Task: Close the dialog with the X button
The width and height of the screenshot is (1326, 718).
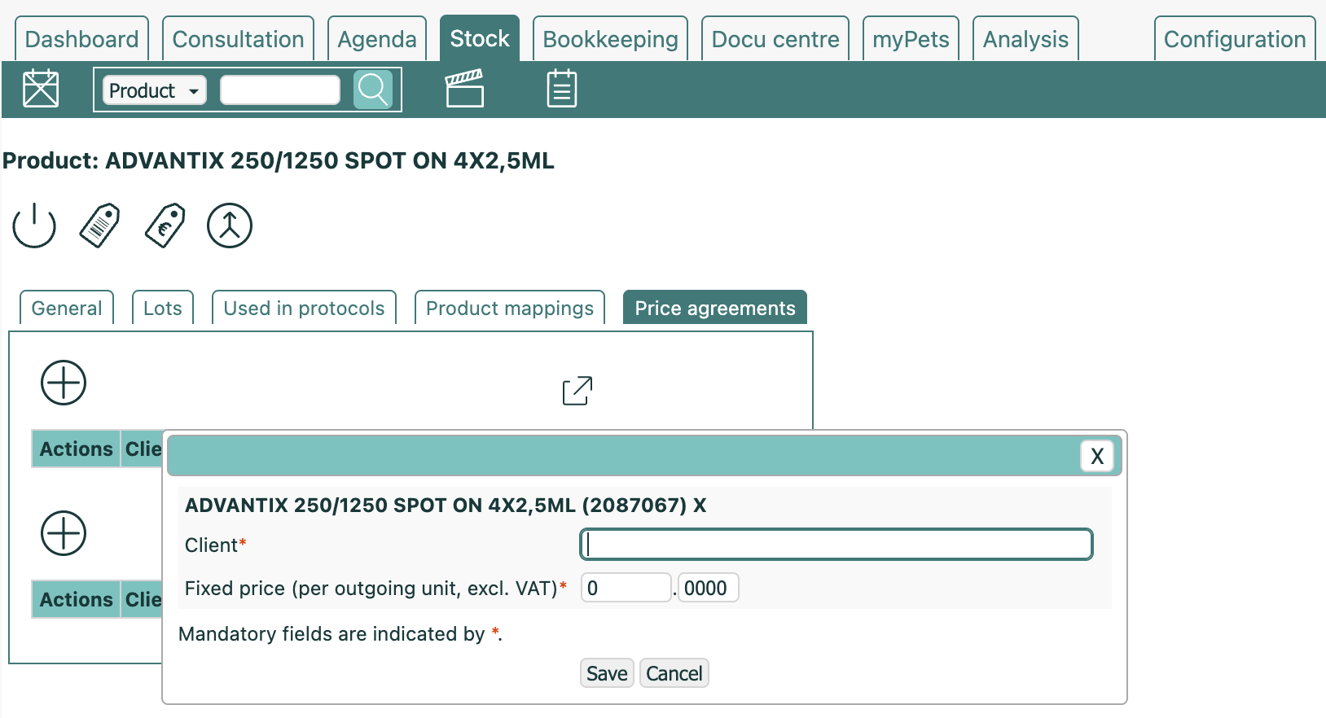Action: click(1097, 456)
